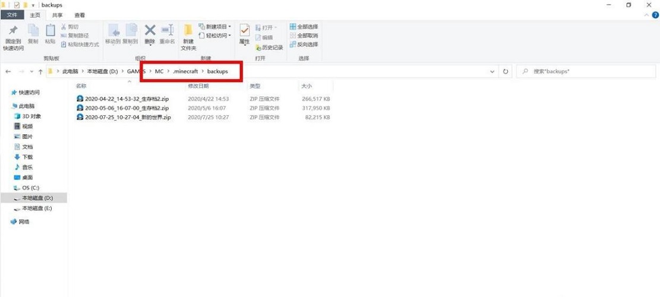Select 剪切 (Cut) in the clipboard group
660x297 pixels.
click(x=70, y=27)
